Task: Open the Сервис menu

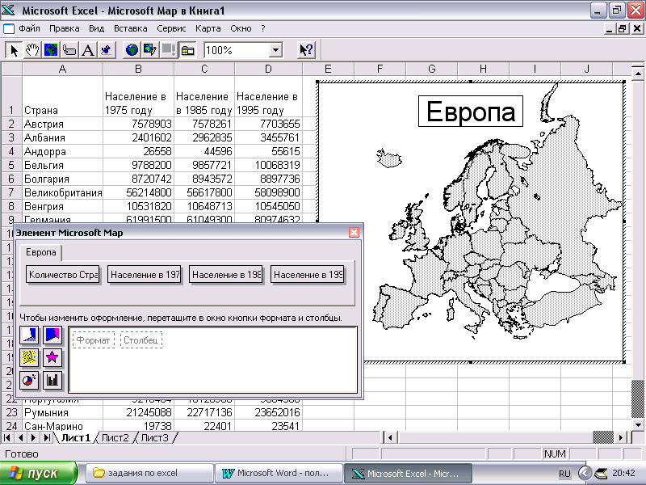Action: pyautogui.click(x=171, y=28)
